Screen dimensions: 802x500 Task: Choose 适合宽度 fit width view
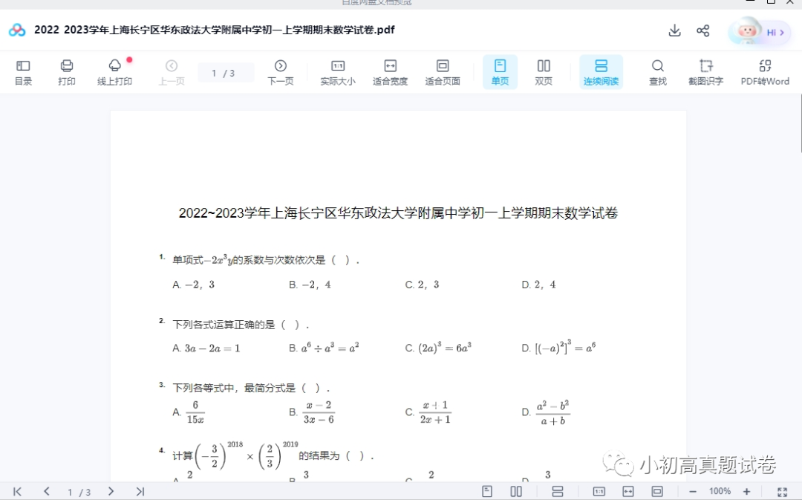[391, 73]
